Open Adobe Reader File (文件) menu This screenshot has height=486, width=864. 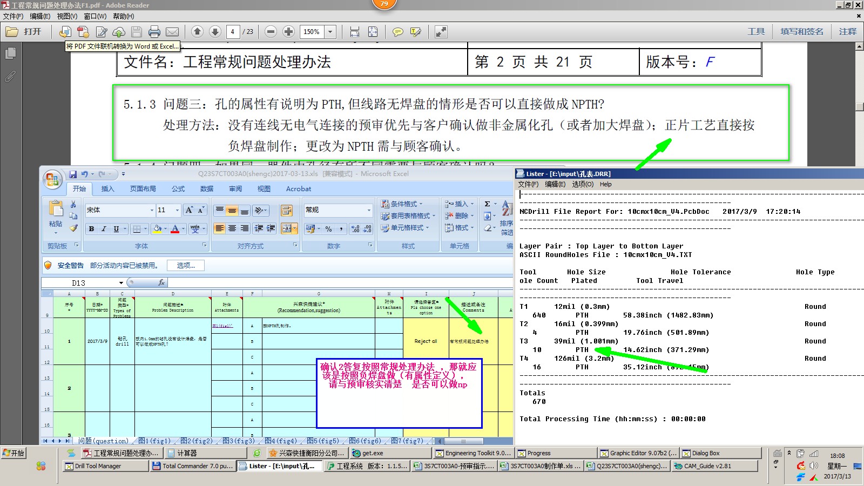[x=13, y=16]
